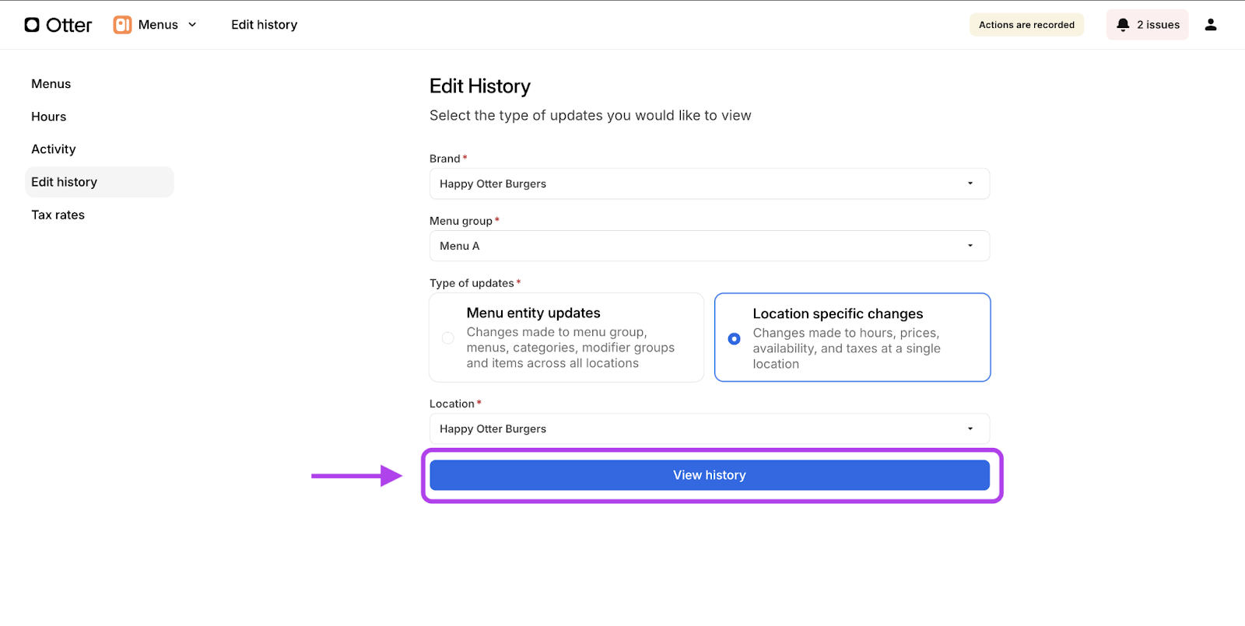Viewport: 1245px width, 626px height.
Task: Click the orange Menus app icon
Action: pyautogui.click(x=122, y=25)
